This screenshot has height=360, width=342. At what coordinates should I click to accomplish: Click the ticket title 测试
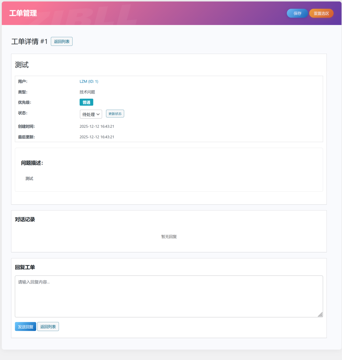coord(22,65)
